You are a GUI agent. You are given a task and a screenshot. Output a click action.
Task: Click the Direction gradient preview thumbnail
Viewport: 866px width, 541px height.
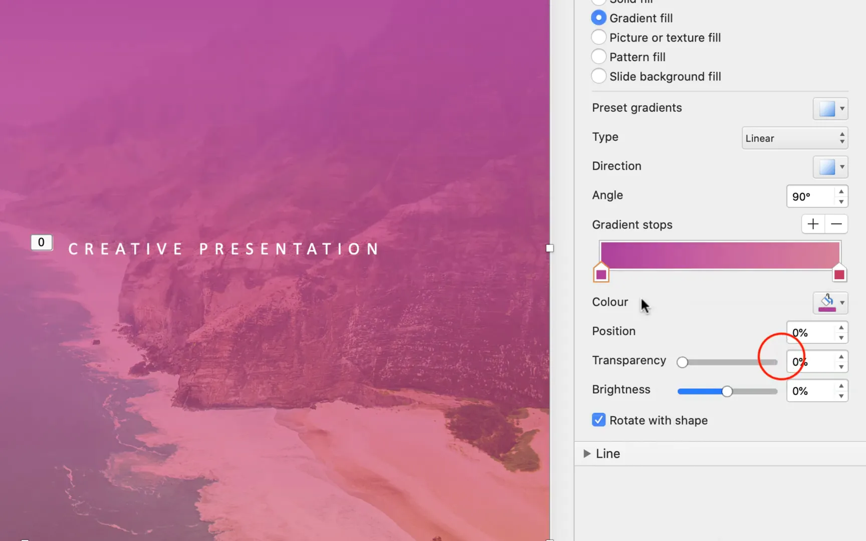[827, 167]
